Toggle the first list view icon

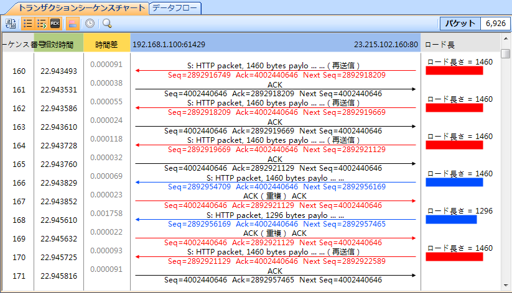[x=28, y=24]
